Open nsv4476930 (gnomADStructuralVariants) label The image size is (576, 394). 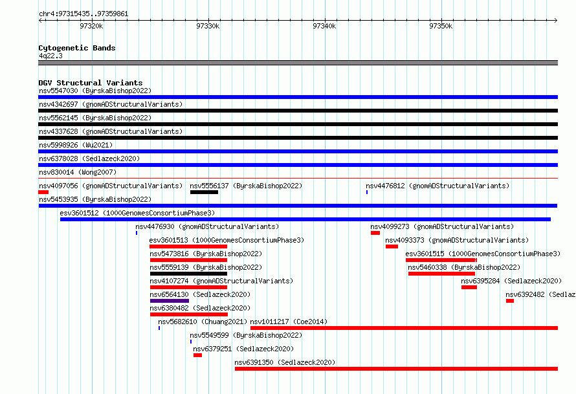(x=207, y=226)
